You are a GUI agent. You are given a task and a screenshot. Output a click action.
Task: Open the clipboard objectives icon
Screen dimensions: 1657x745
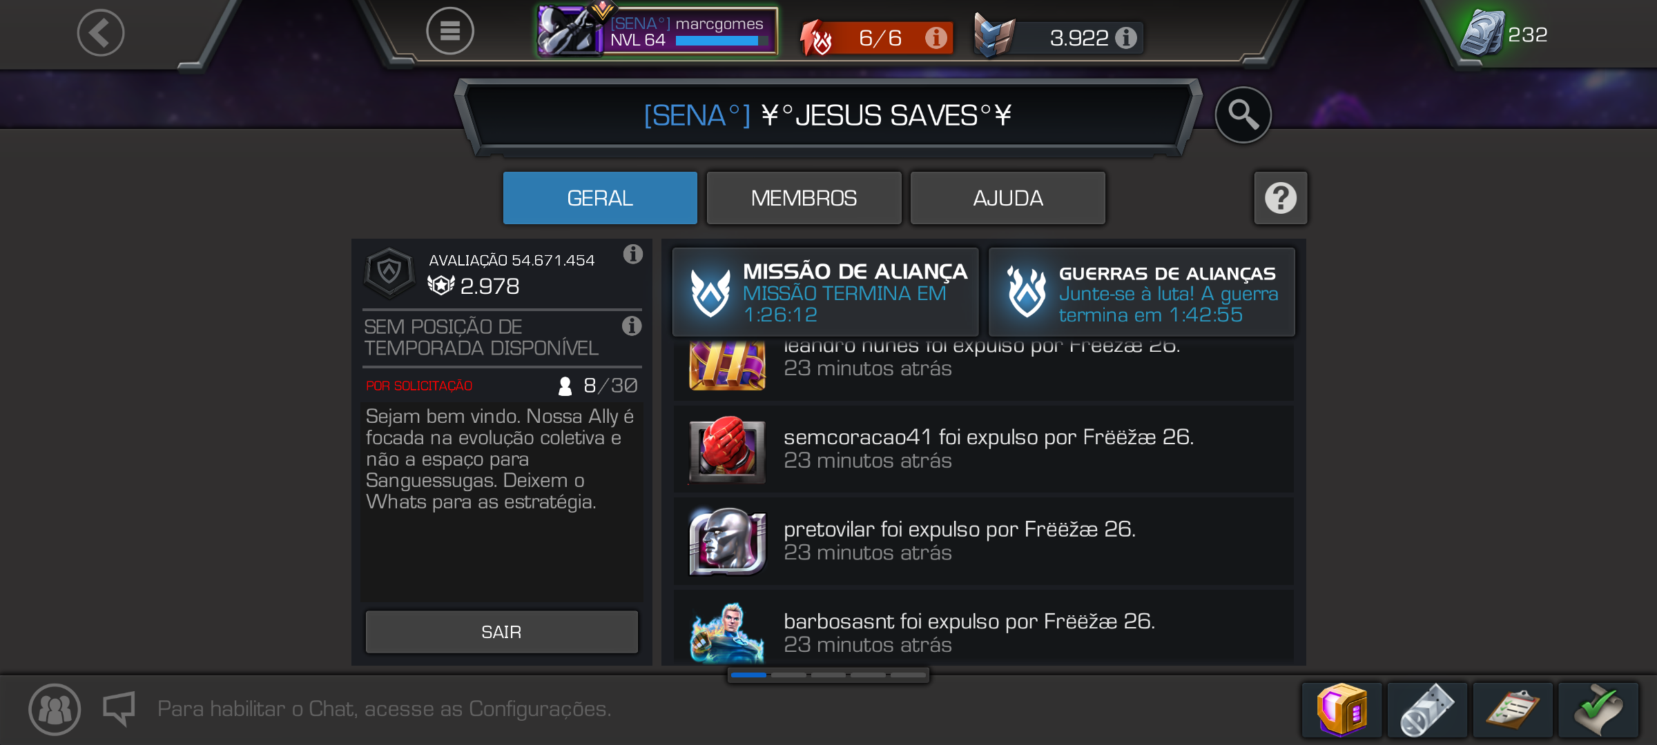point(1513,710)
